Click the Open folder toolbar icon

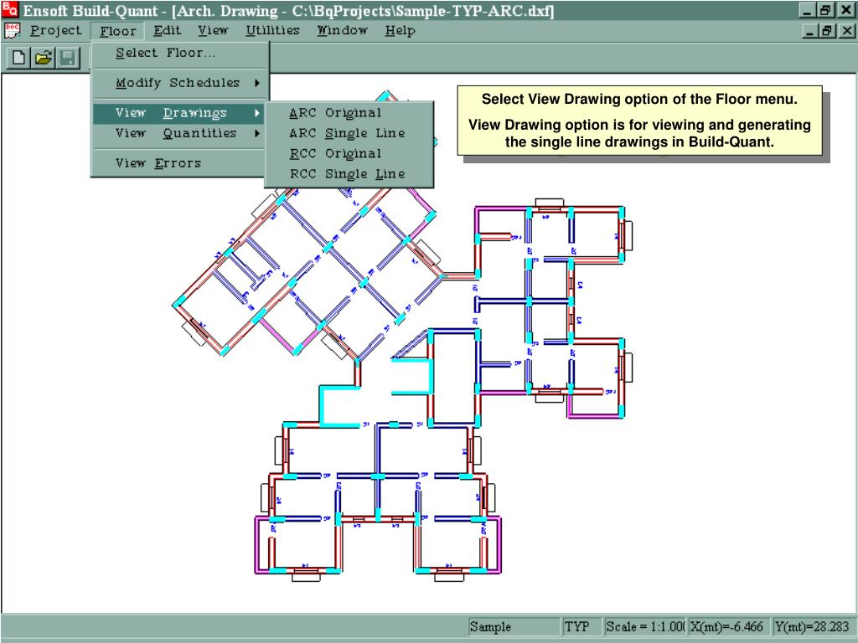click(x=44, y=59)
